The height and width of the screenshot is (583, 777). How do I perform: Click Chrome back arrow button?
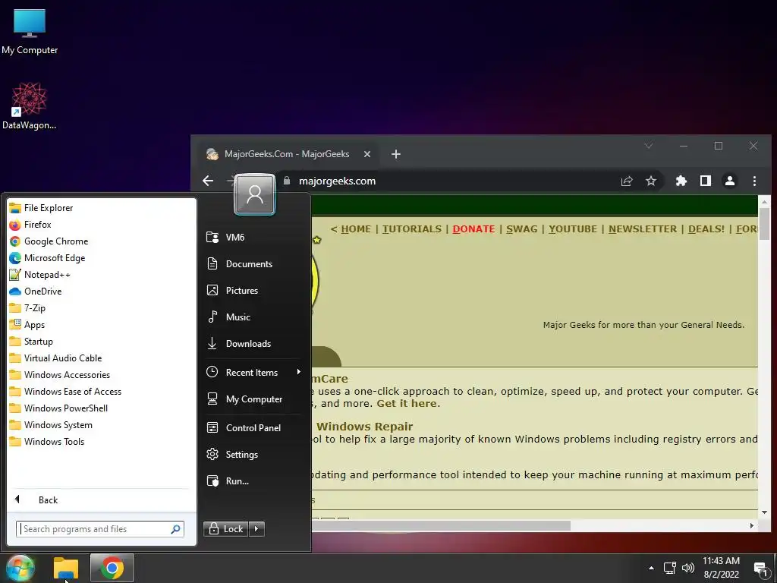(x=208, y=181)
